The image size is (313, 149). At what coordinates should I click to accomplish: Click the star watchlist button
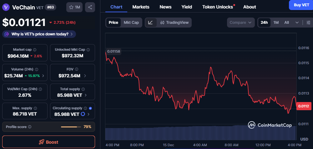[x=74, y=7]
